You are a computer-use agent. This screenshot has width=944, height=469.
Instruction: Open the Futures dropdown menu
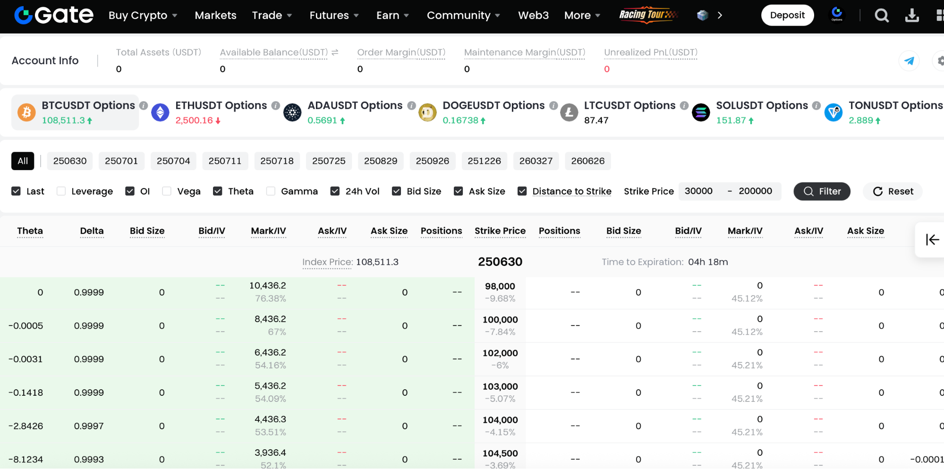coord(334,16)
